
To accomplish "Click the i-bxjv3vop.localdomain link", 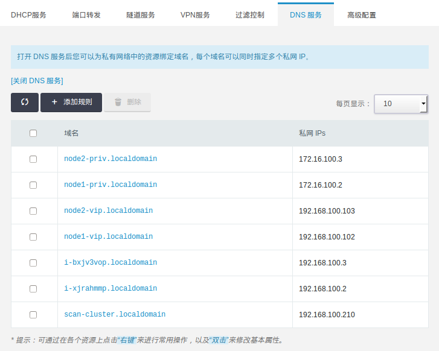I will [111, 263].
